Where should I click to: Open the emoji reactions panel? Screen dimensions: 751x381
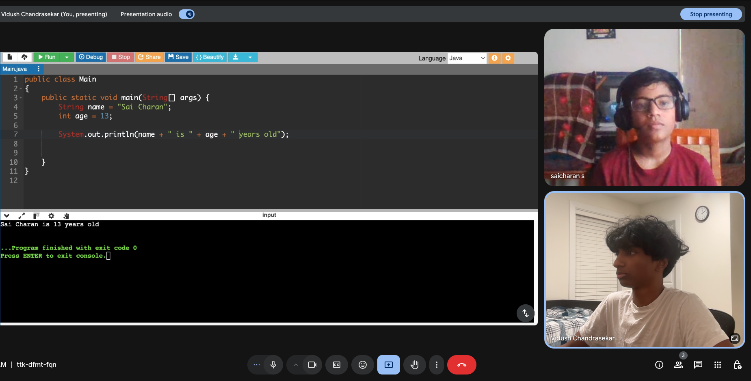[363, 365]
